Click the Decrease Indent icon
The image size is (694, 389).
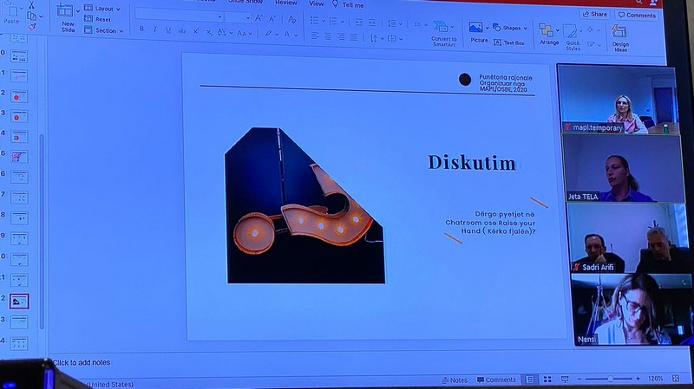[359, 22]
